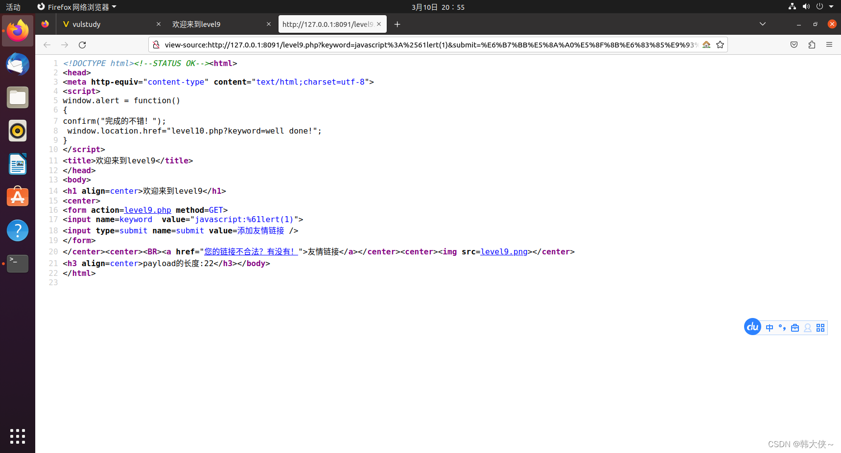This screenshot has width=841, height=453.
Task: Click the view-source URL address field
Action: click(431, 45)
